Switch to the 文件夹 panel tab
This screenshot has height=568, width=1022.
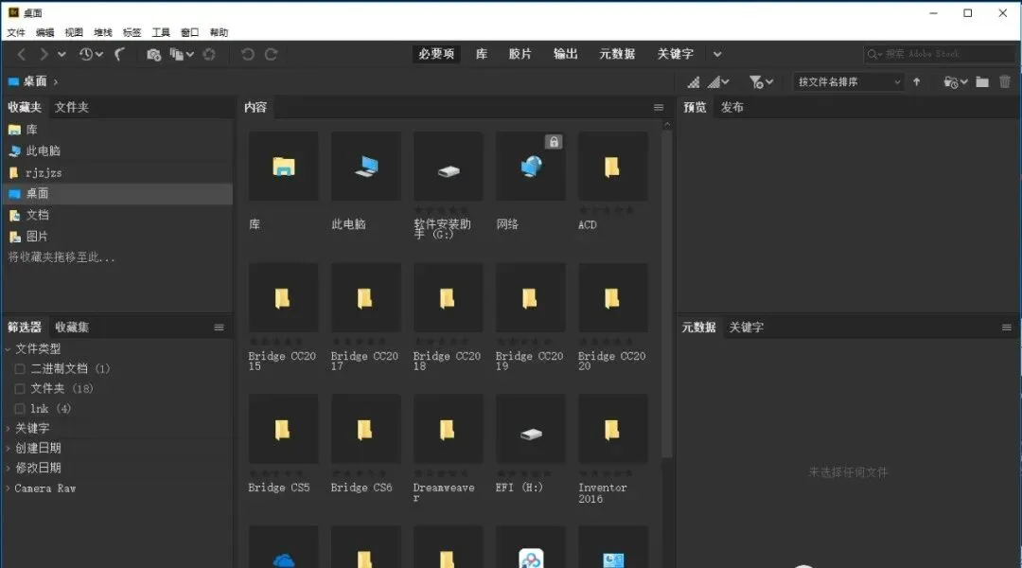pyautogui.click(x=72, y=107)
